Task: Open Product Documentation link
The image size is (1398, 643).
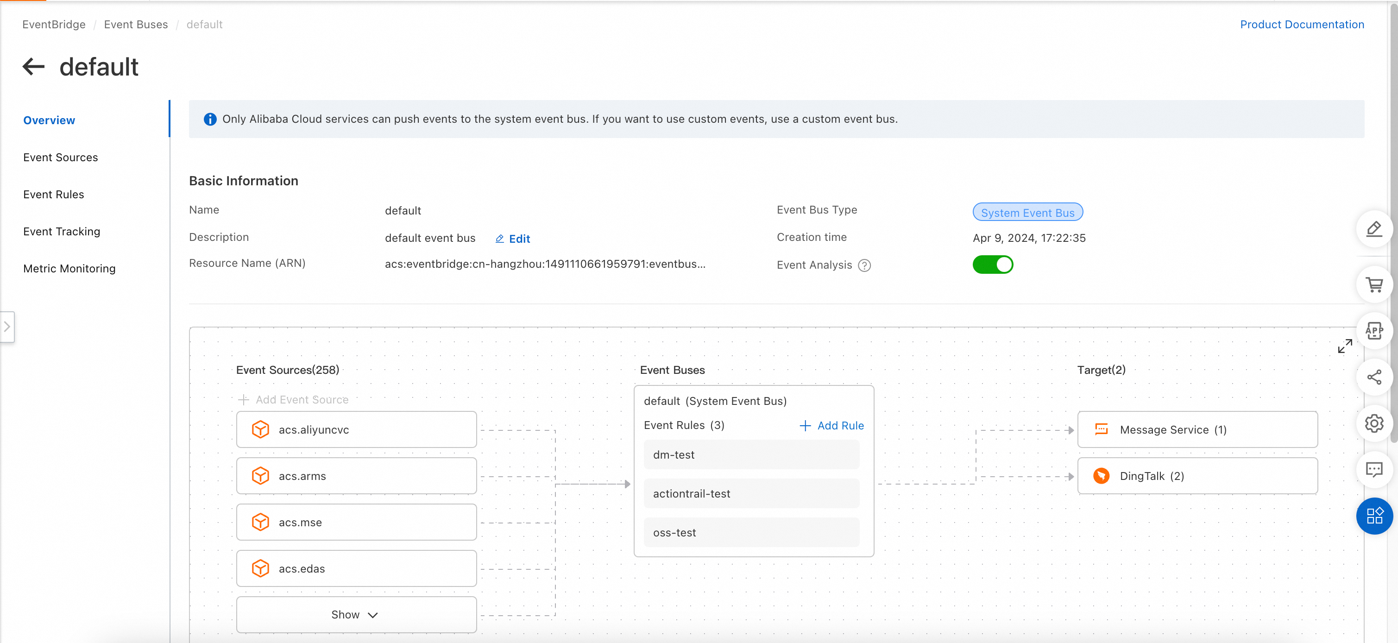Action: [x=1301, y=25]
